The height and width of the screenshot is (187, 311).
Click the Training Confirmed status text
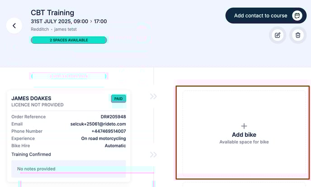(x=31, y=154)
